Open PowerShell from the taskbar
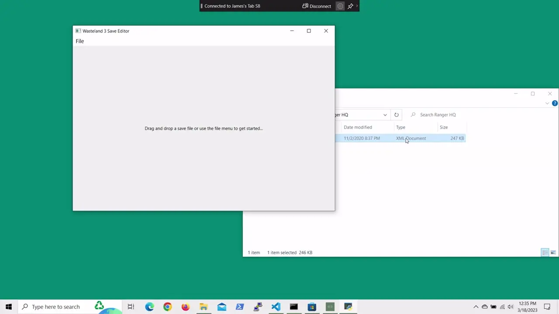The height and width of the screenshot is (314, 559). pos(240,307)
